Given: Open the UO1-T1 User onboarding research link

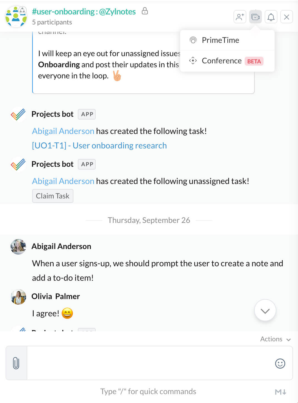Looking at the screenshot, I should pos(99,146).
